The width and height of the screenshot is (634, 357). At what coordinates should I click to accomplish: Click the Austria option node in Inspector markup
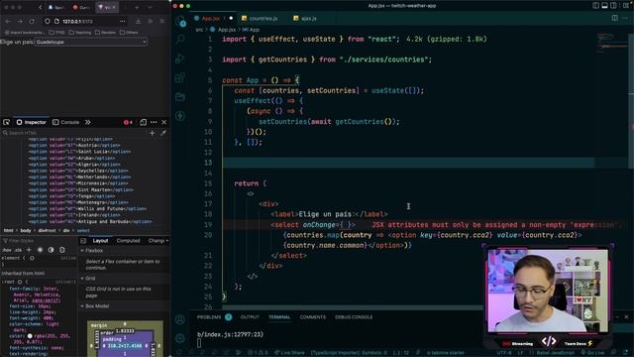[x=74, y=146]
